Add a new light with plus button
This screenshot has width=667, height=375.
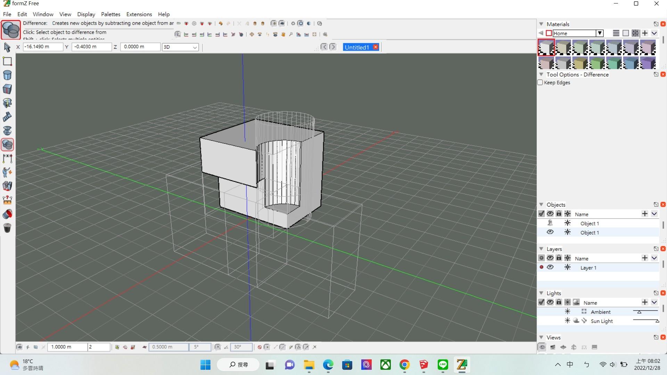(x=645, y=302)
